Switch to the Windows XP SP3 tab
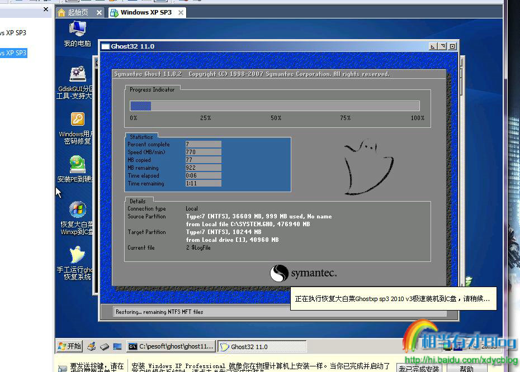 [x=146, y=13]
